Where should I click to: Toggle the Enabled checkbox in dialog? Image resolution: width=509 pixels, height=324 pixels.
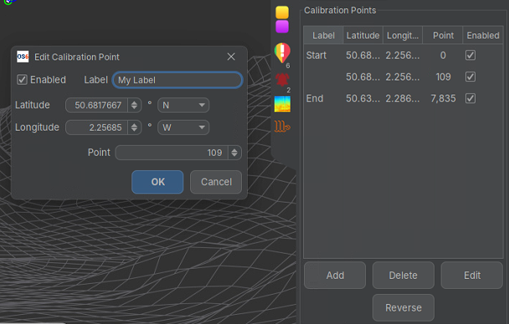(22, 80)
